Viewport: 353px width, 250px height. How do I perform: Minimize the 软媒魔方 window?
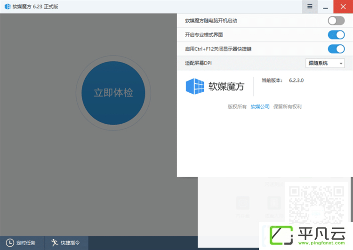pos(325,7)
